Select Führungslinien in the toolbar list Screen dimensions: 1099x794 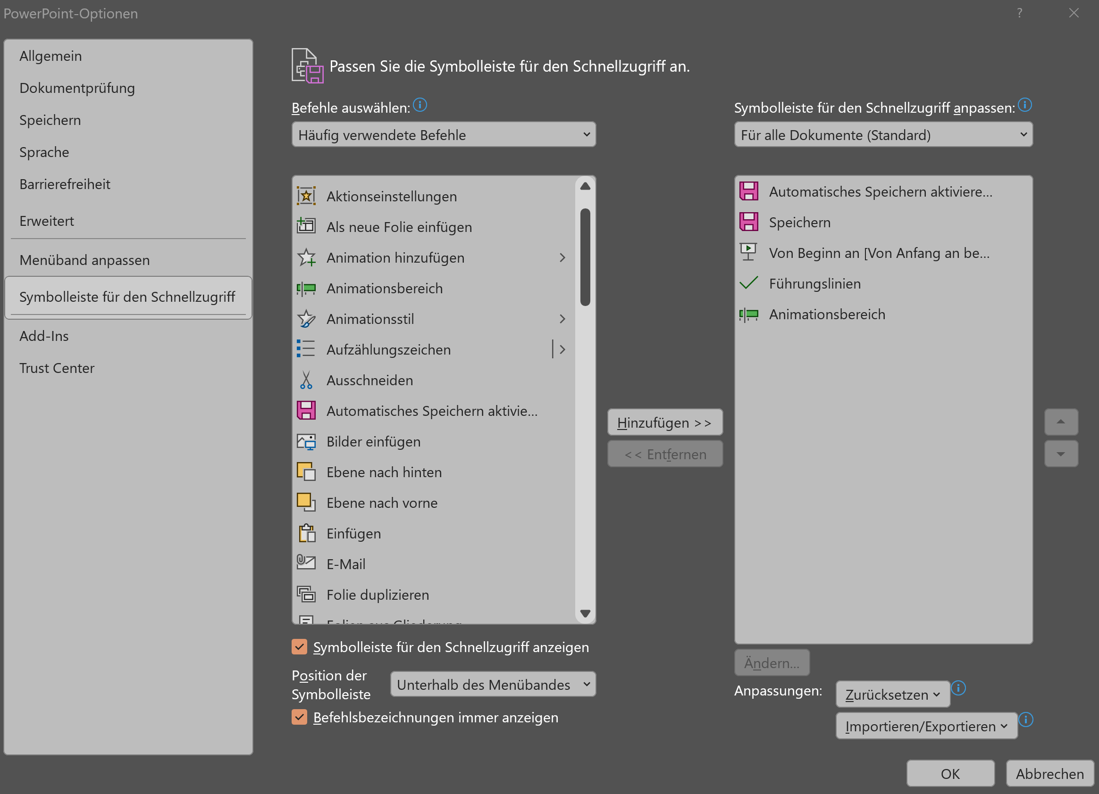click(883, 283)
